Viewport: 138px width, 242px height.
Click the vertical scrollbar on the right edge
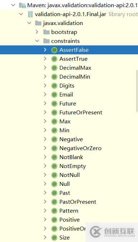point(137,91)
